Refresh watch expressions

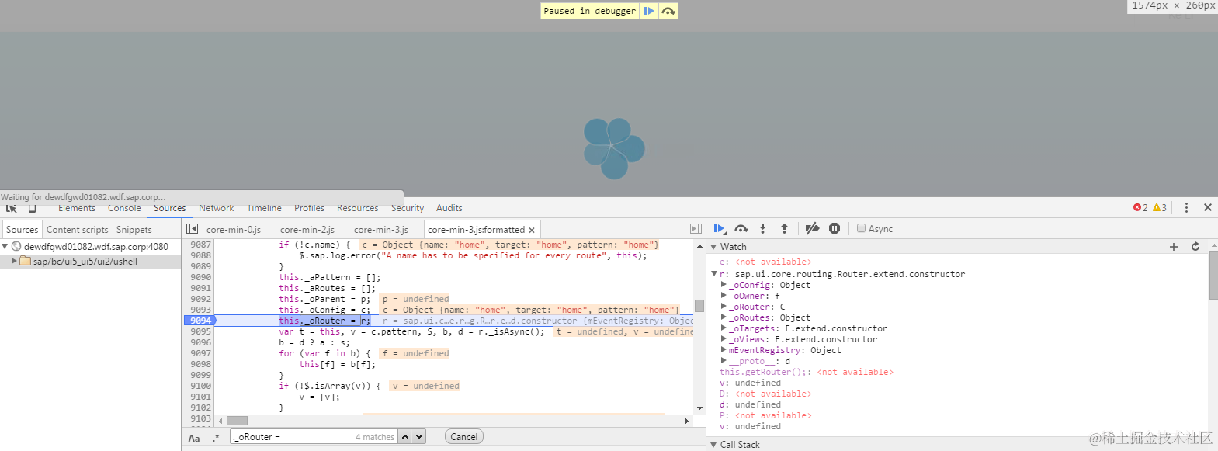click(1195, 247)
